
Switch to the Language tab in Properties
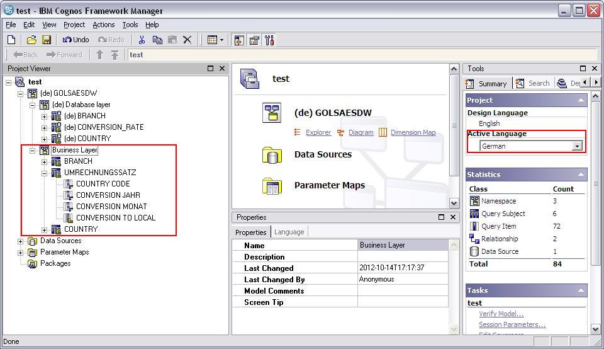coord(289,232)
